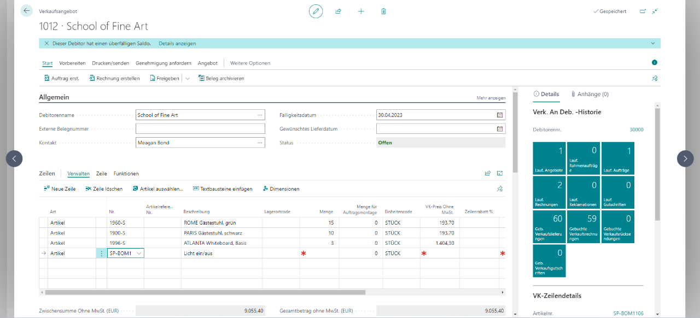
Task: Open Debitorenname lookup ellipsis
Action: click(x=260, y=115)
